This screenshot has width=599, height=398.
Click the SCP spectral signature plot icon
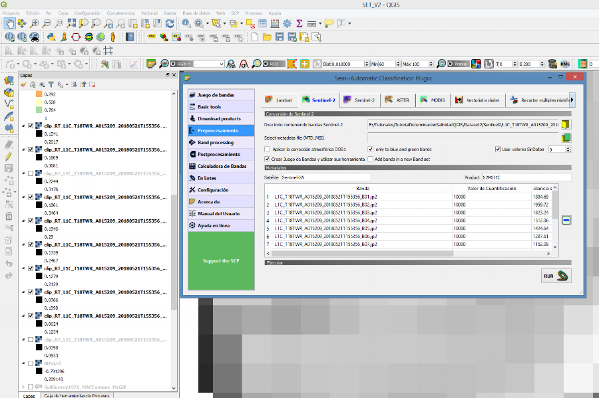point(133,64)
